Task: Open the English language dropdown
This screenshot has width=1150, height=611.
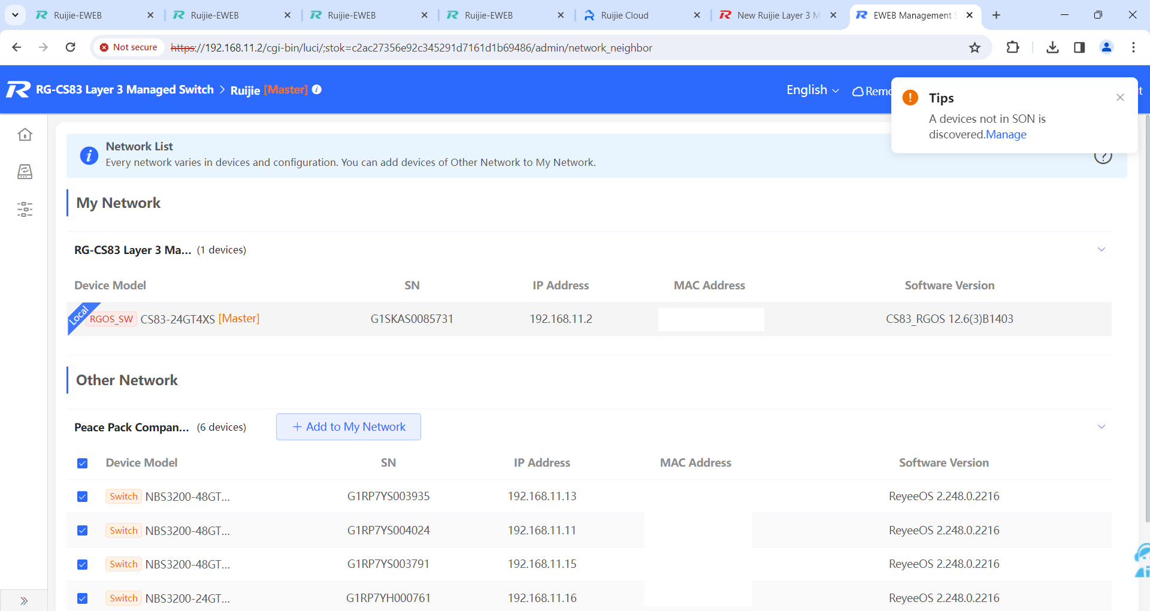Action: 812,90
